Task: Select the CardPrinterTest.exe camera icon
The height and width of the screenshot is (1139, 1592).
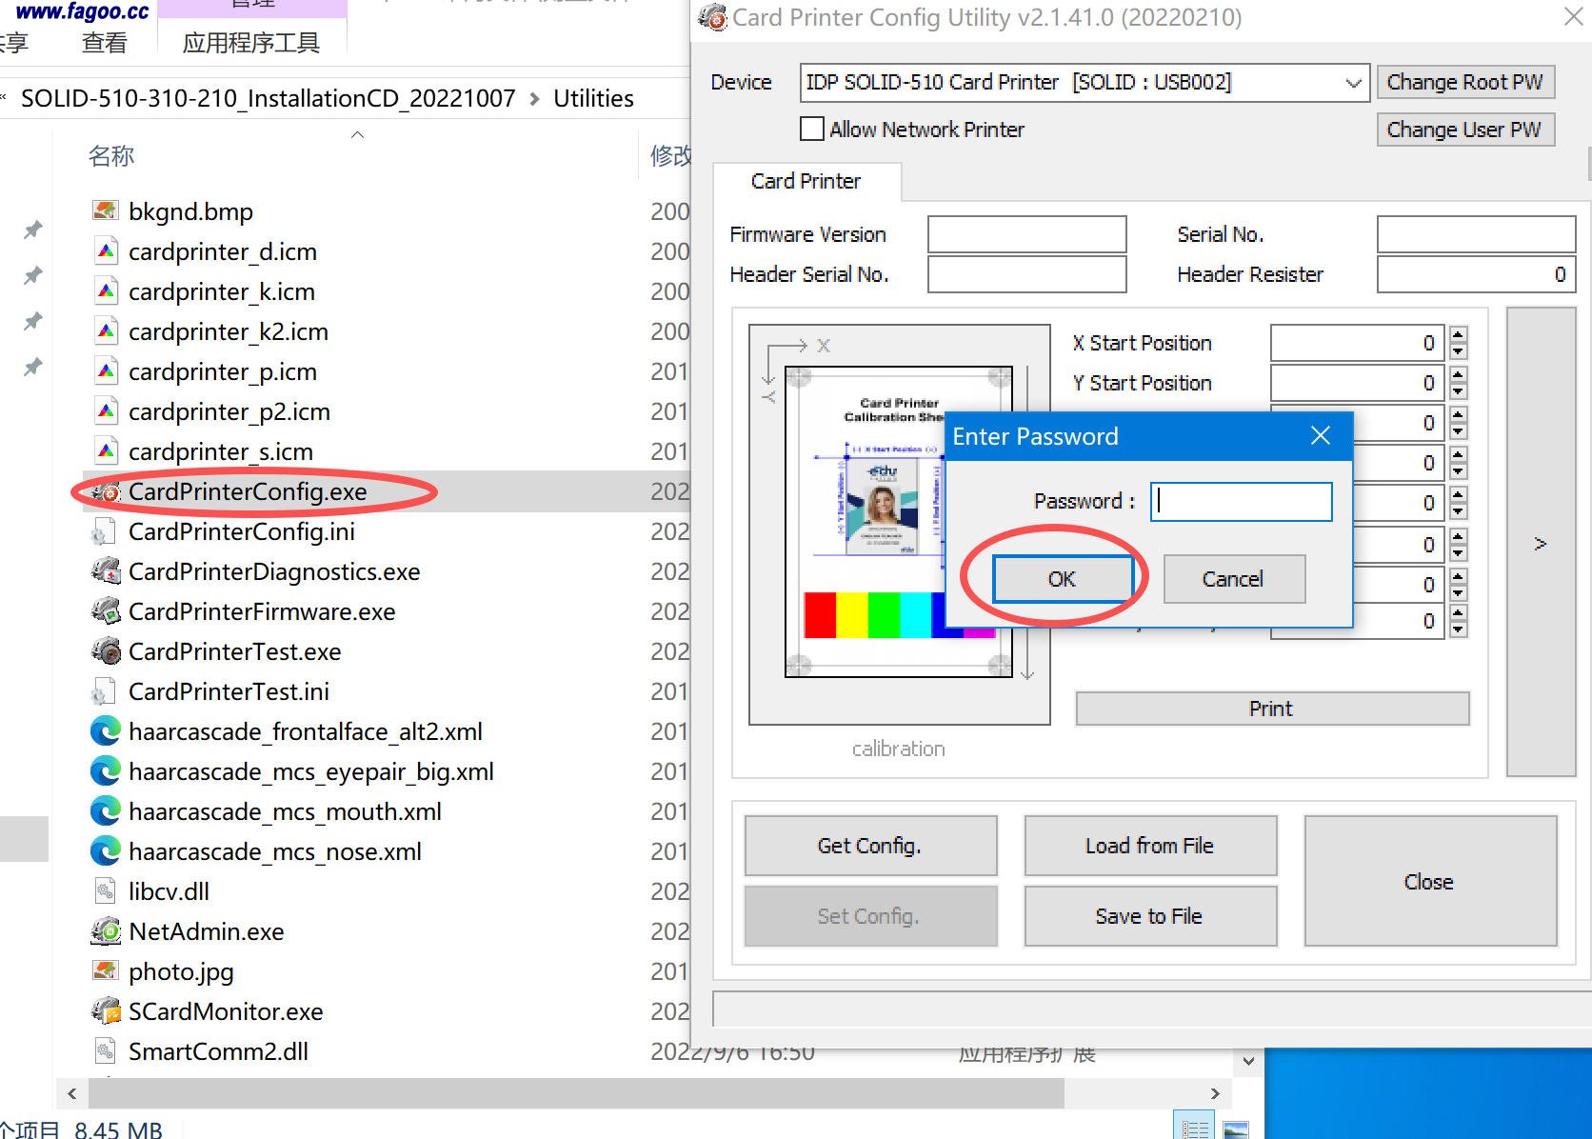Action: click(x=106, y=652)
